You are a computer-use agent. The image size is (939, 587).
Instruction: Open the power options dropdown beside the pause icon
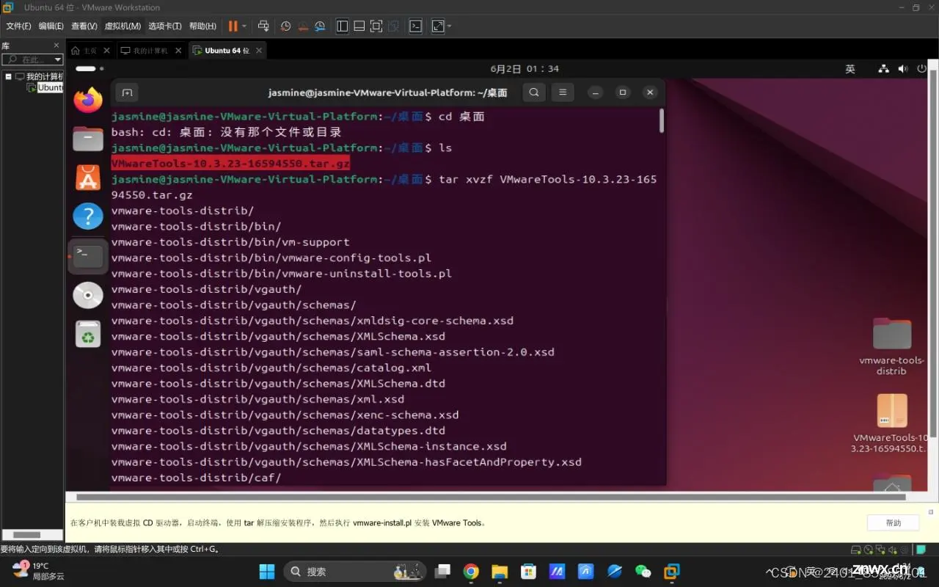pos(244,26)
